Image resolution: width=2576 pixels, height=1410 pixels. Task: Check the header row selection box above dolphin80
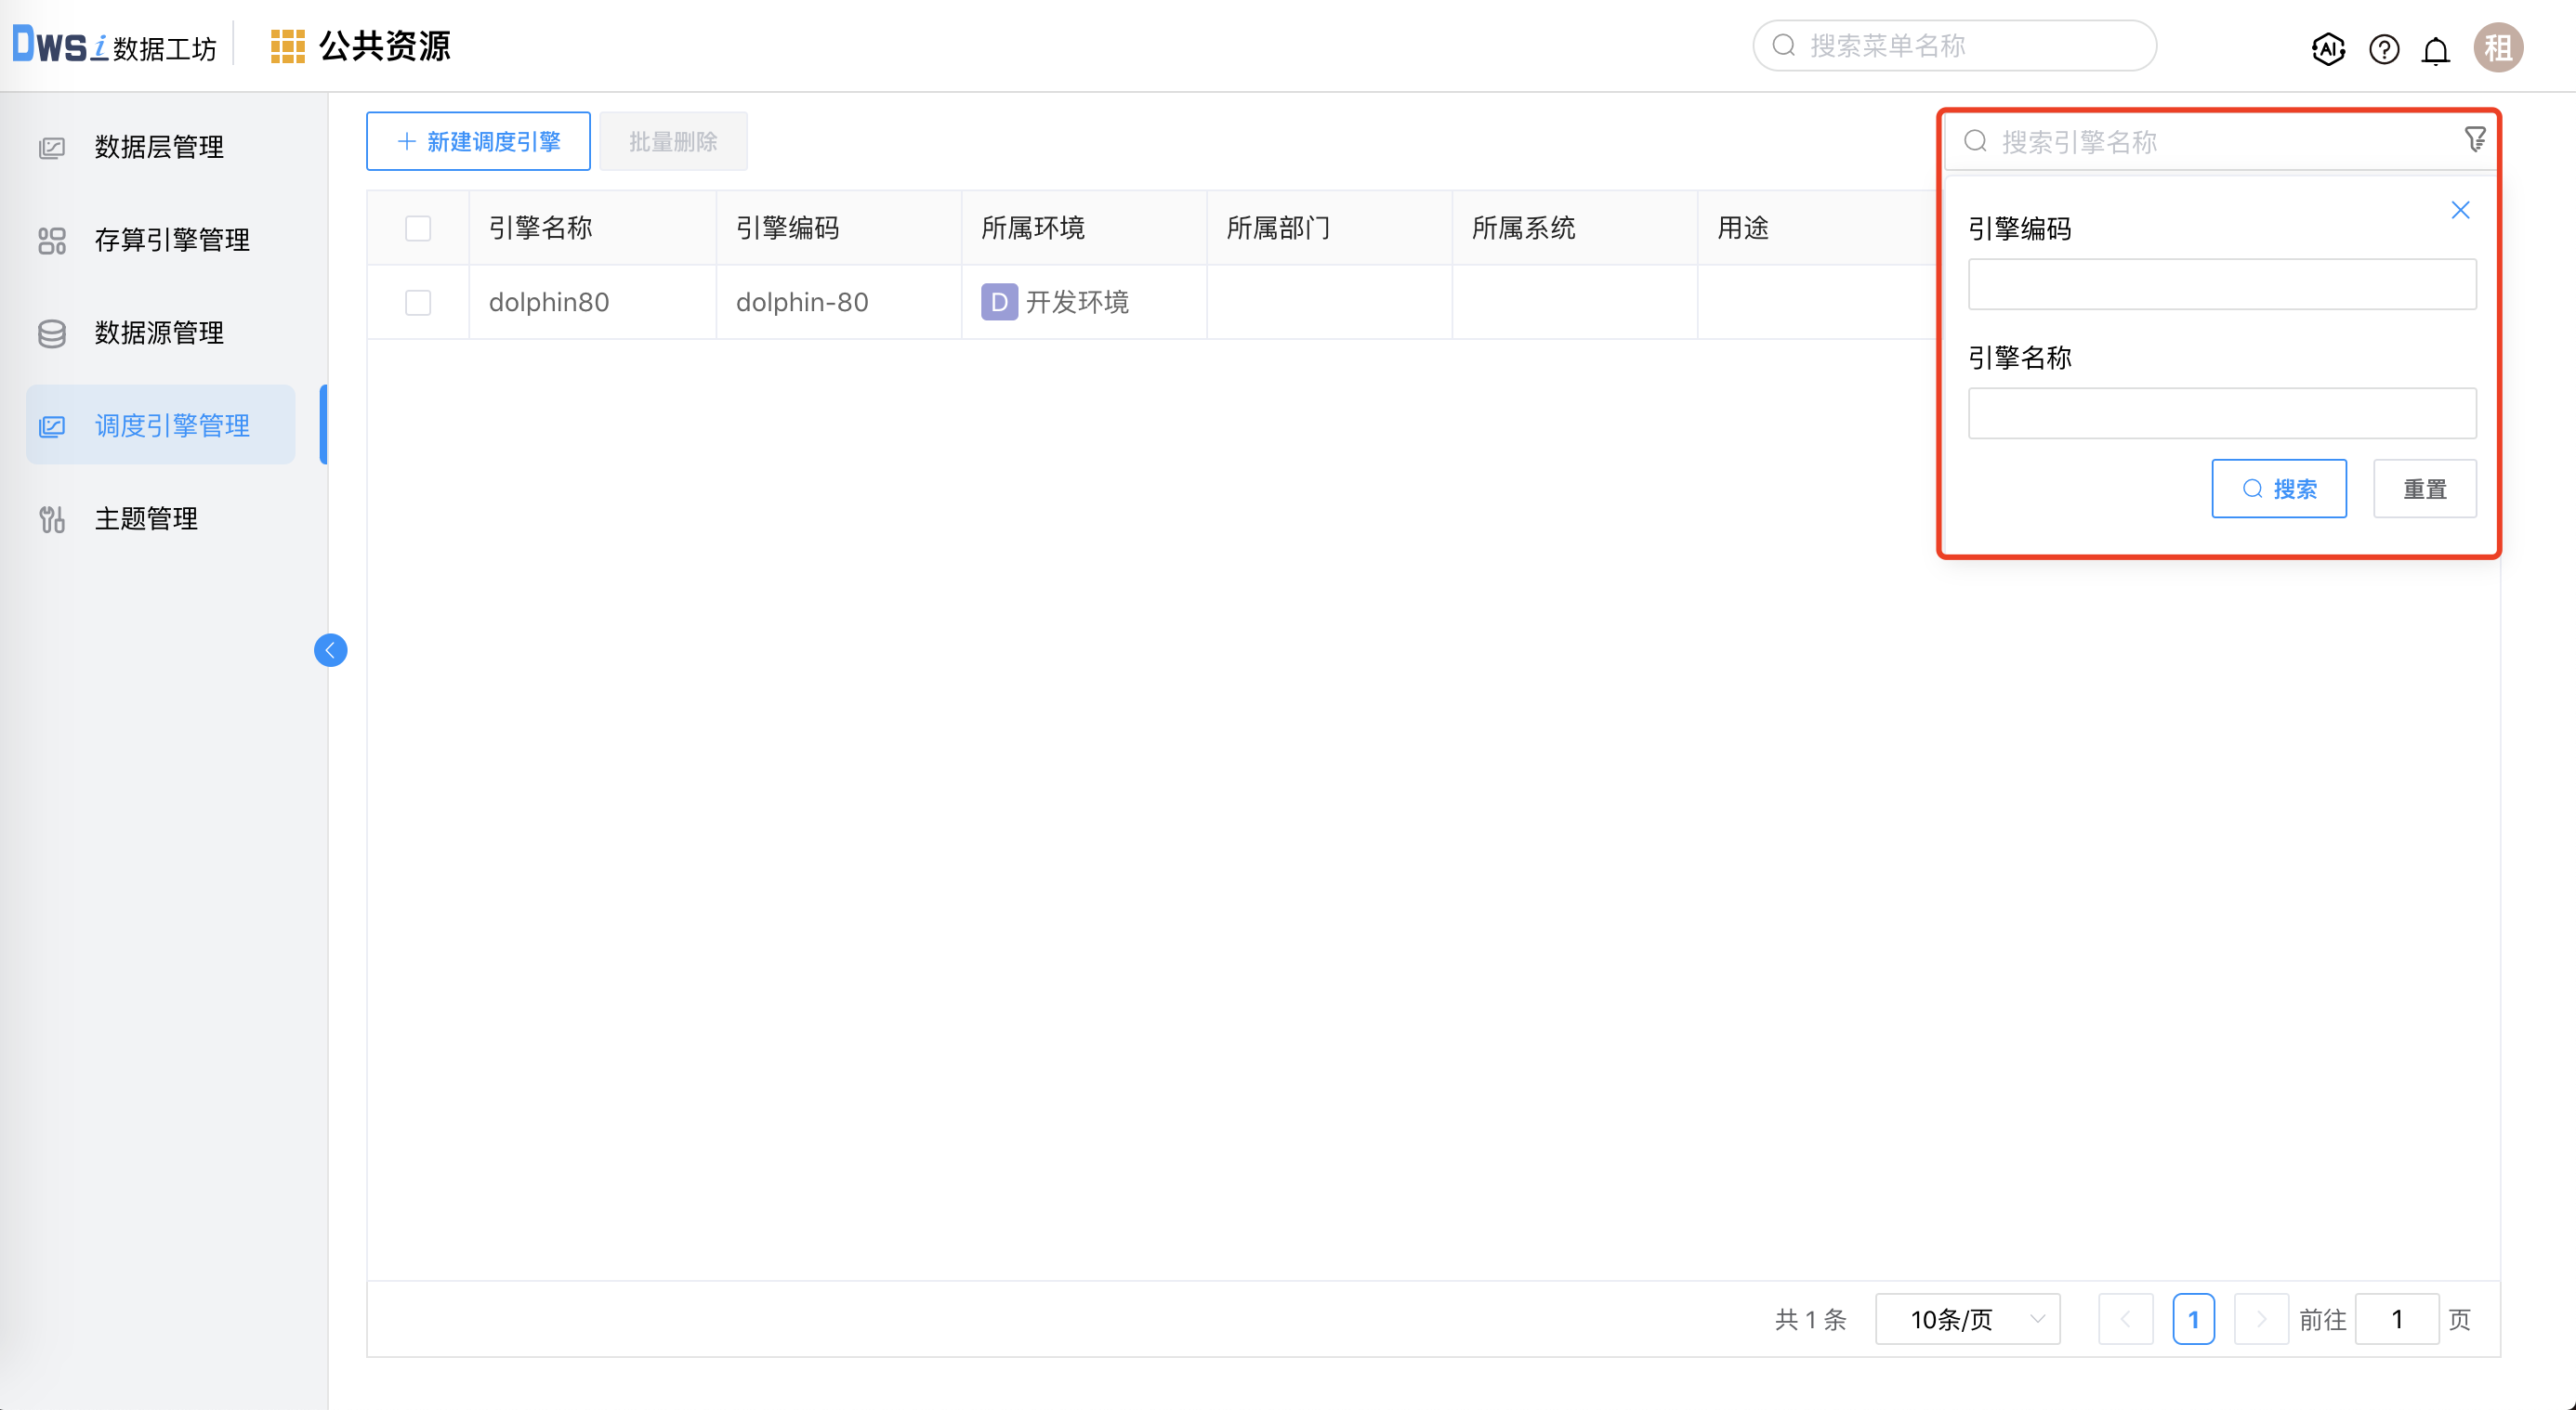click(418, 228)
